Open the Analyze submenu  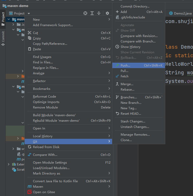[x=69, y=73]
